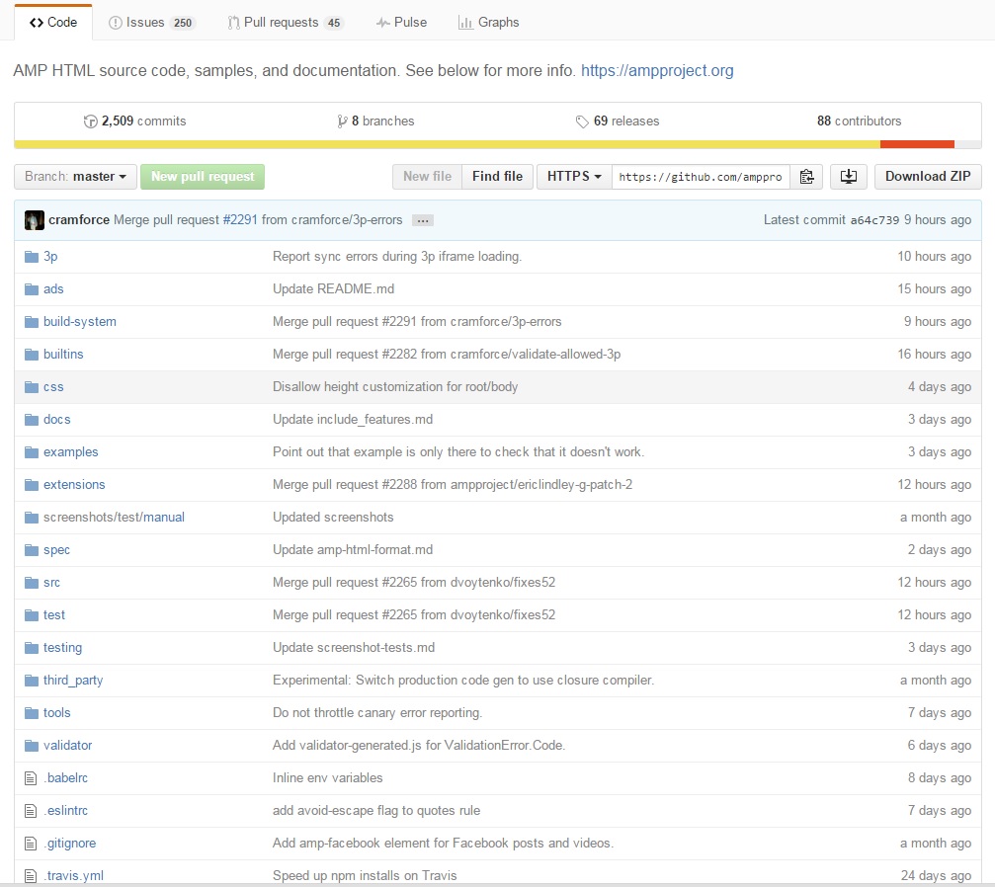Open the .travis.yml file
The width and height of the screenshot is (995, 887).
tap(73, 876)
